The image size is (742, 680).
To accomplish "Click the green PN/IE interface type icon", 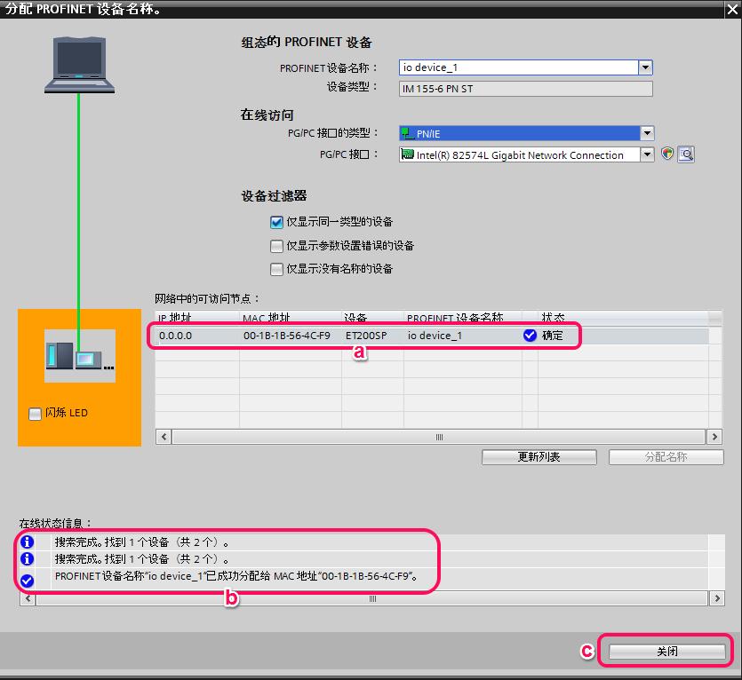I will coord(407,133).
